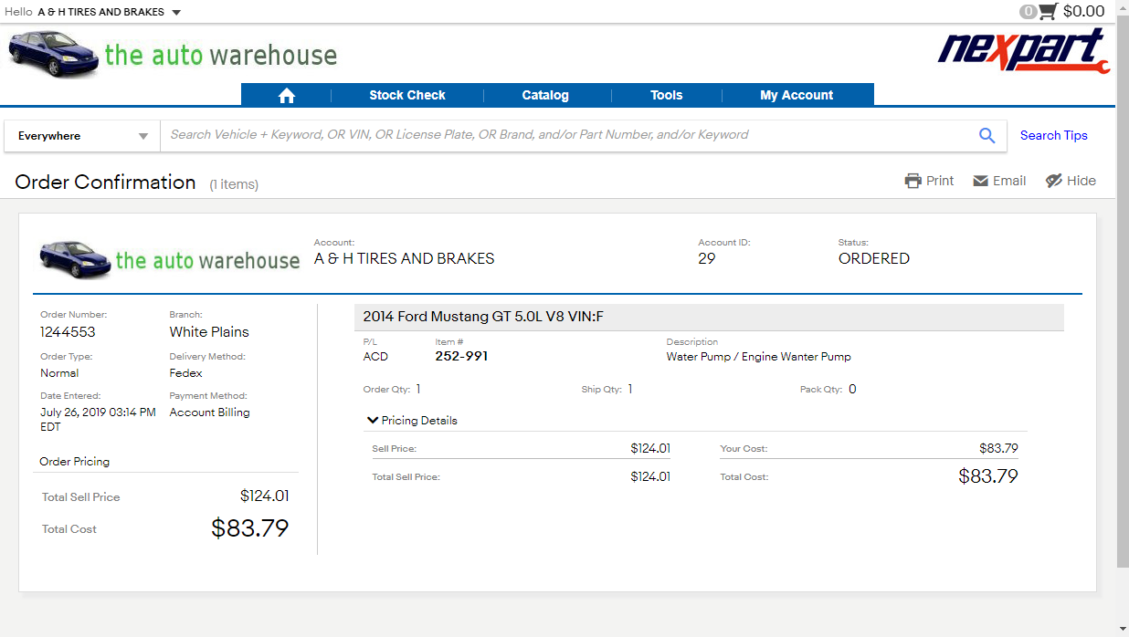The image size is (1129, 637).
Task: Click the Normal order type value
Action: tap(59, 373)
